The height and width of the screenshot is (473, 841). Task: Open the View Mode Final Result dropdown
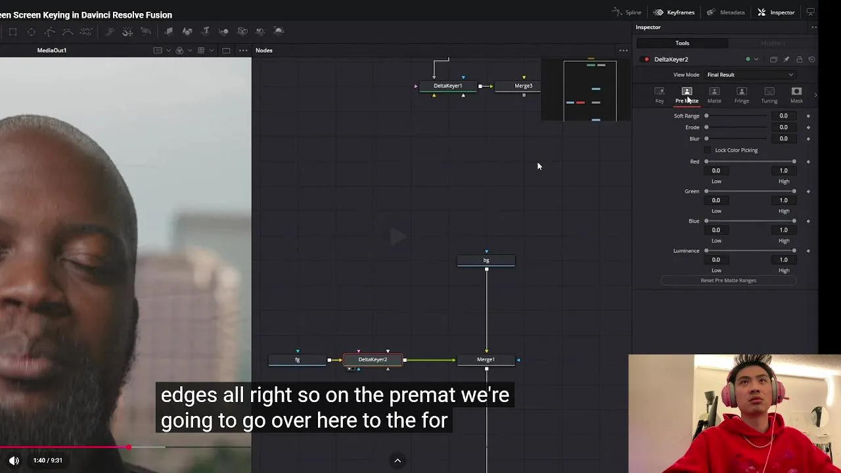click(x=750, y=75)
